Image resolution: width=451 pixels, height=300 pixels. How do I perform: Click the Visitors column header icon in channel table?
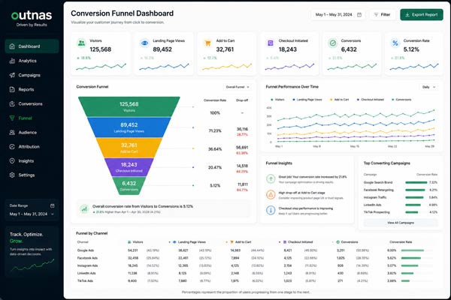(129, 242)
